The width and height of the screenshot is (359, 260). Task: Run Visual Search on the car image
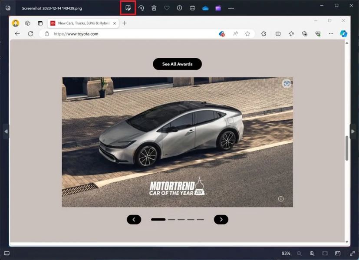pyautogui.click(x=287, y=83)
